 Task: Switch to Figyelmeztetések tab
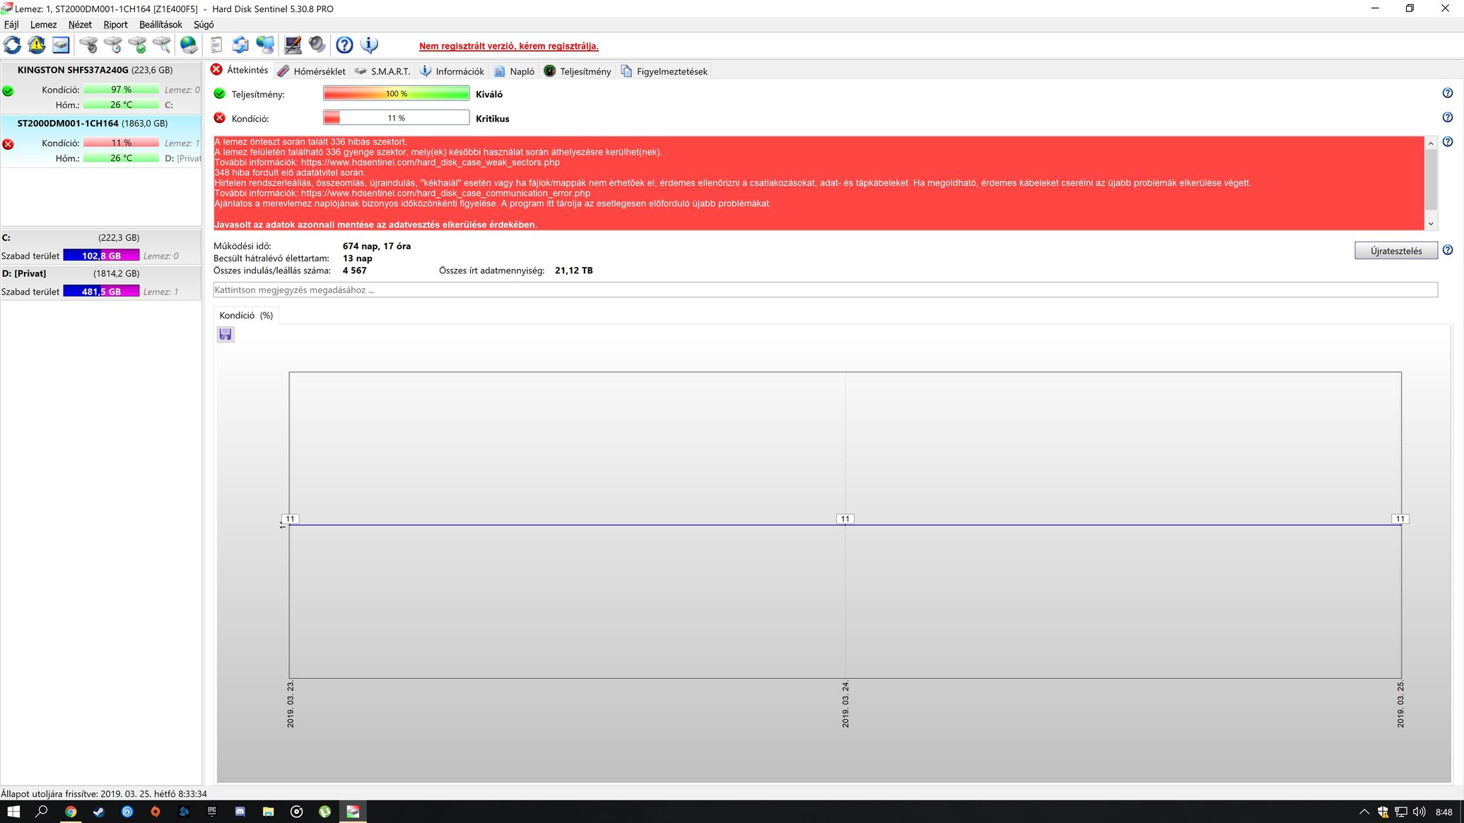click(x=664, y=71)
